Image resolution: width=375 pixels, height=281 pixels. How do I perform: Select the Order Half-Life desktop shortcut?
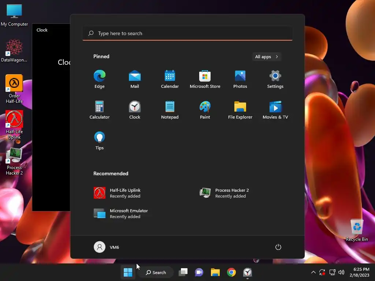click(x=14, y=89)
